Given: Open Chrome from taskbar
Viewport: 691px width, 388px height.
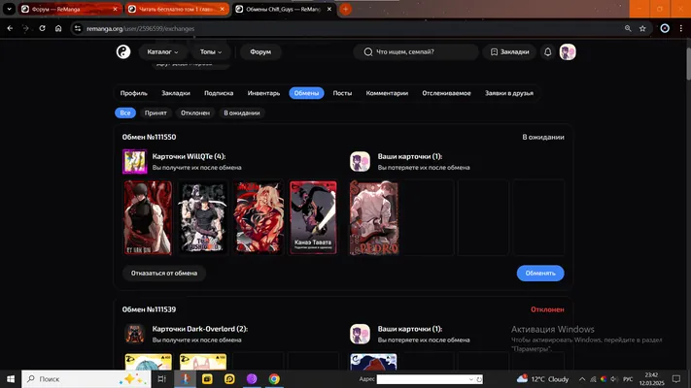Looking at the screenshot, I should (x=274, y=378).
